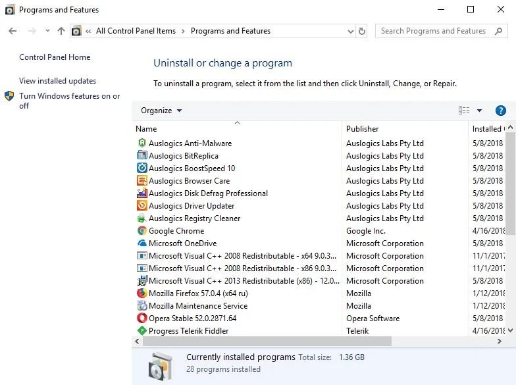Expand the address bar history dropdown
The height and width of the screenshot is (385, 516).
(x=350, y=32)
